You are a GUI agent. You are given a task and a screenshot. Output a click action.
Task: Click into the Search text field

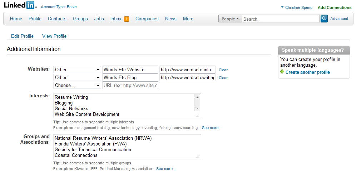280,19
